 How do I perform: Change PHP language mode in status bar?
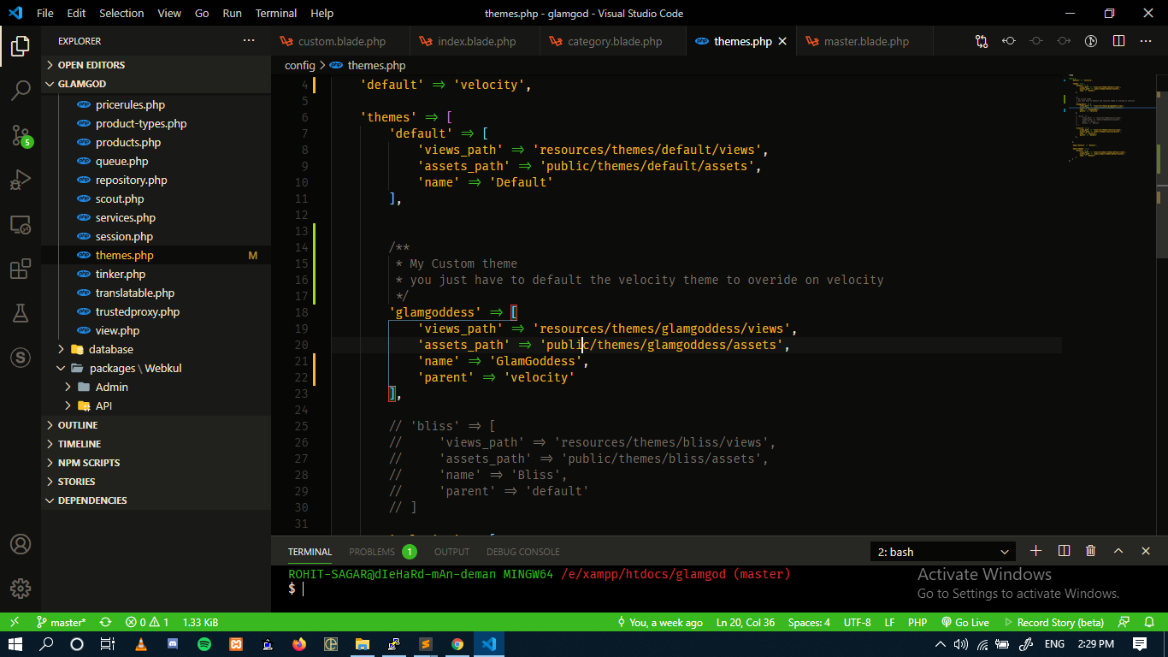pos(917,623)
